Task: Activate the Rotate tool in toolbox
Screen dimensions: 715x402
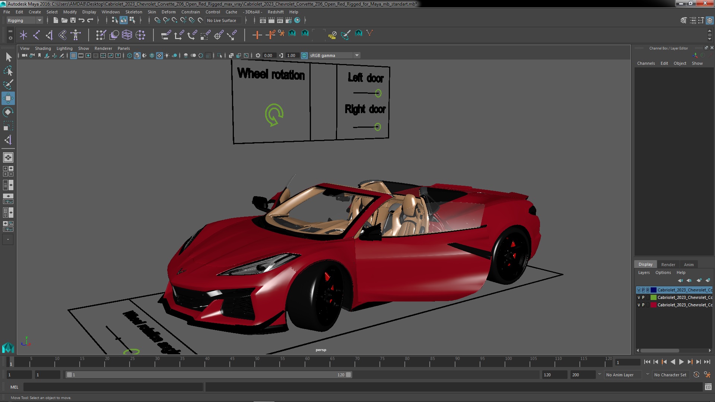Action: pyautogui.click(x=8, y=112)
